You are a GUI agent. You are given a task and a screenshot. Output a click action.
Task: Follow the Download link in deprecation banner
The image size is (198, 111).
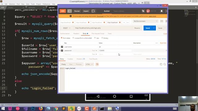[x=100, y=16]
